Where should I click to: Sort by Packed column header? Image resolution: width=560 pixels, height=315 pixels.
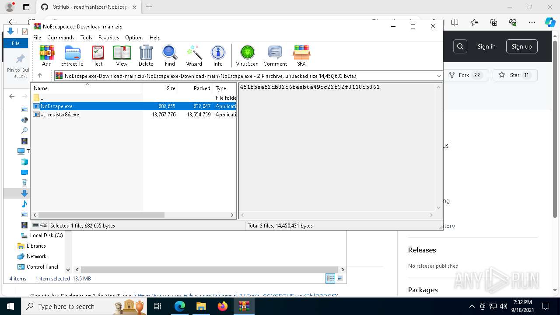pyautogui.click(x=196, y=88)
